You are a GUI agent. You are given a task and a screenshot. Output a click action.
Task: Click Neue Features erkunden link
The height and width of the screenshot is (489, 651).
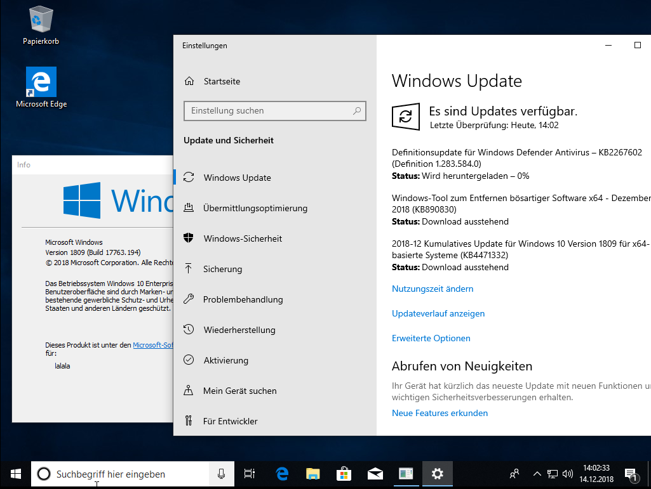tap(440, 413)
